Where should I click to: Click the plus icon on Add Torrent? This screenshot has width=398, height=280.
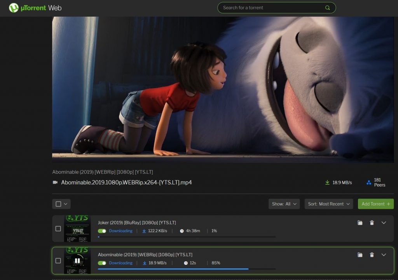coord(388,204)
